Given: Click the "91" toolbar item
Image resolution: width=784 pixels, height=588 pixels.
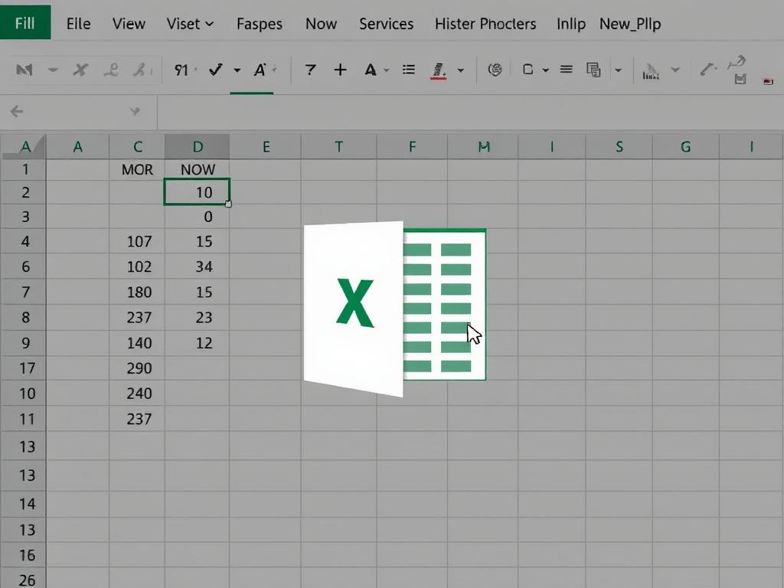Looking at the screenshot, I should pos(181,70).
